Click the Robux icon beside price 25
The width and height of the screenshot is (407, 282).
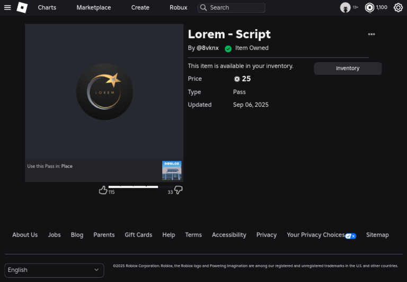[x=237, y=79]
